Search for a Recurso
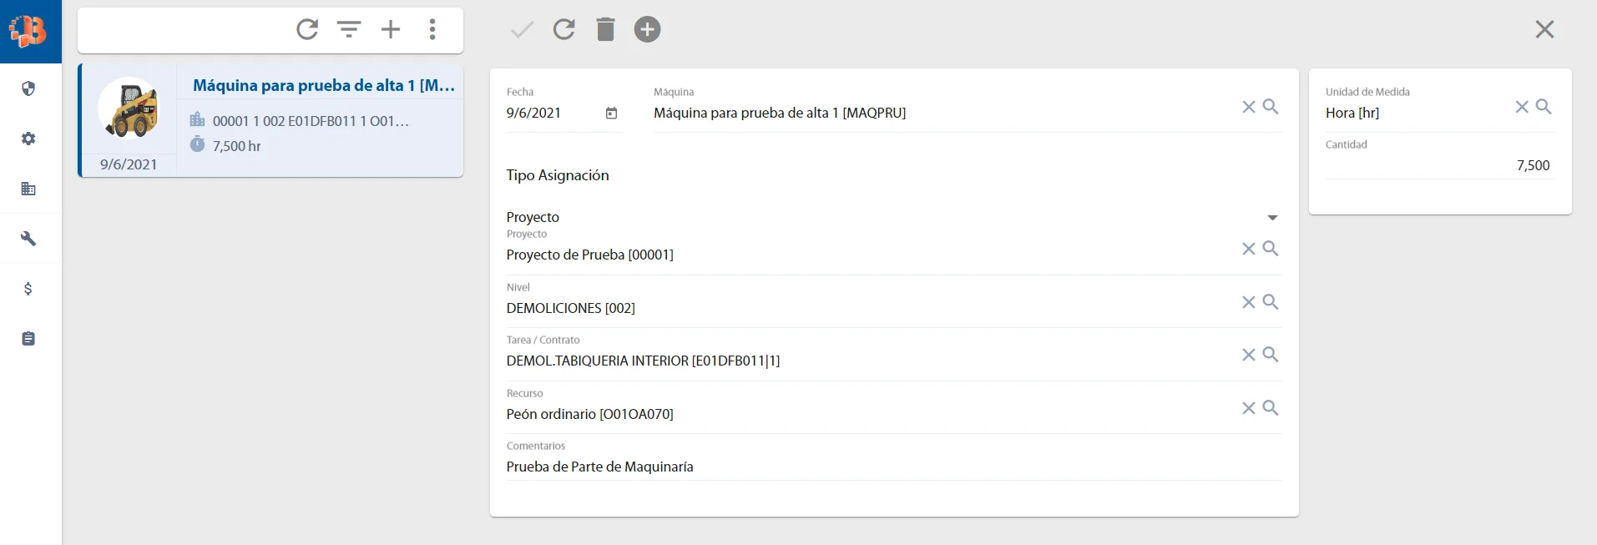This screenshot has width=1597, height=545. point(1271,407)
